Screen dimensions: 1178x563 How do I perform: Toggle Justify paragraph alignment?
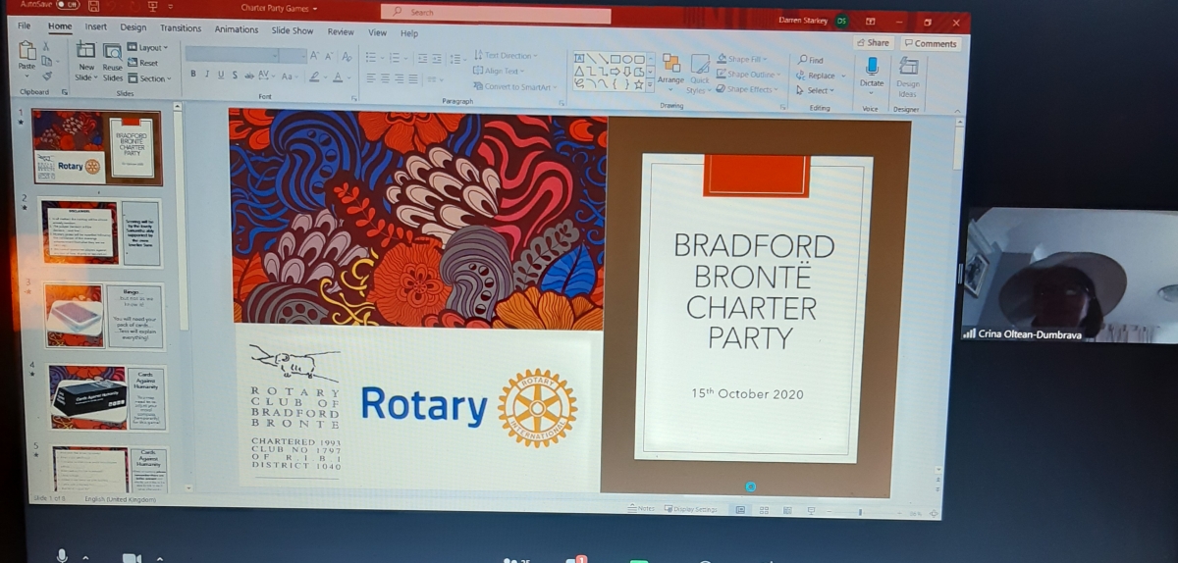point(413,78)
